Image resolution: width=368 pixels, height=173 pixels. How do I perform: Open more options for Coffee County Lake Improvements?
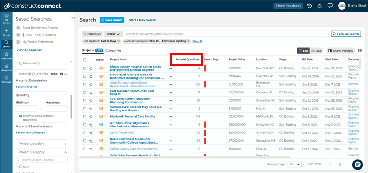(x=170, y=149)
